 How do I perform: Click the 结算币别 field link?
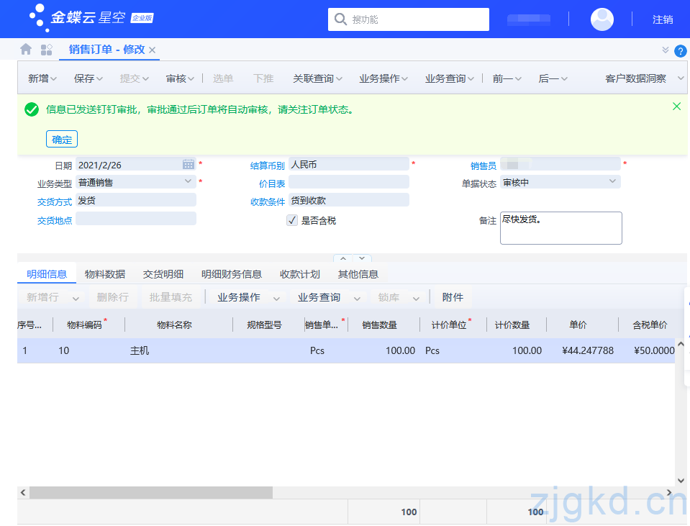click(x=267, y=165)
